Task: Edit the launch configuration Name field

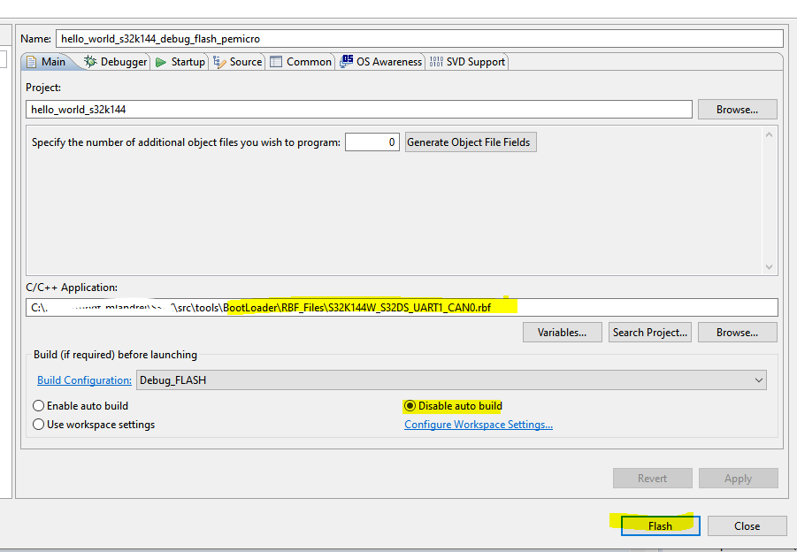Action: (x=419, y=39)
